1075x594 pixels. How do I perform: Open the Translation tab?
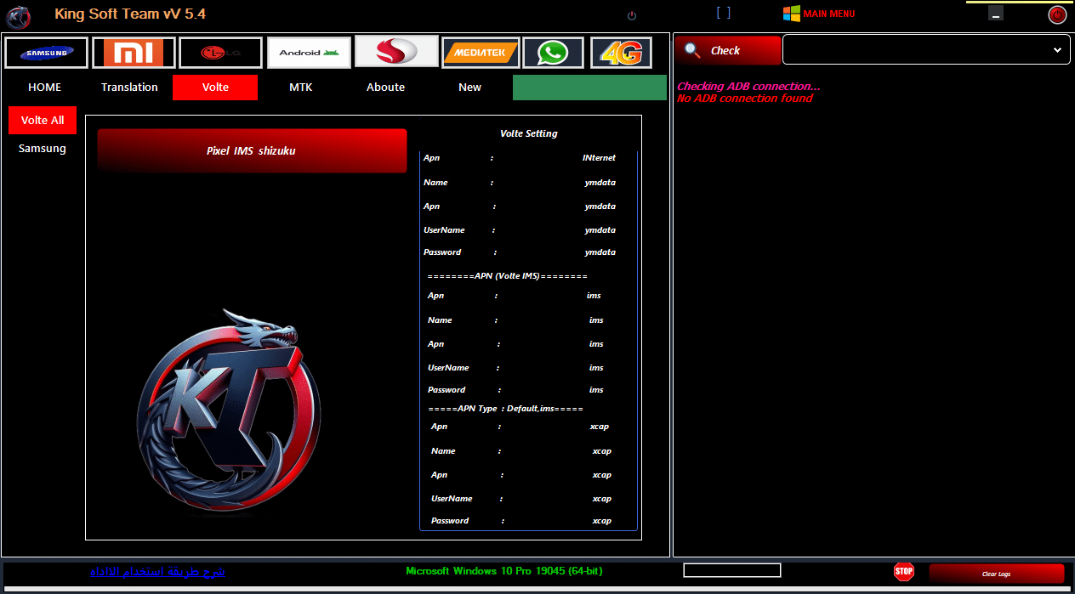pos(128,87)
